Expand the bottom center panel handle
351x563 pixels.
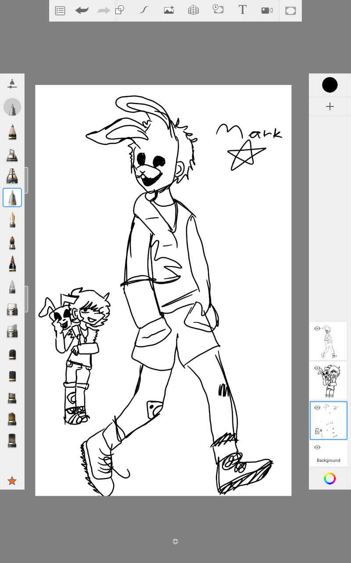pyautogui.click(x=175, y=541)
